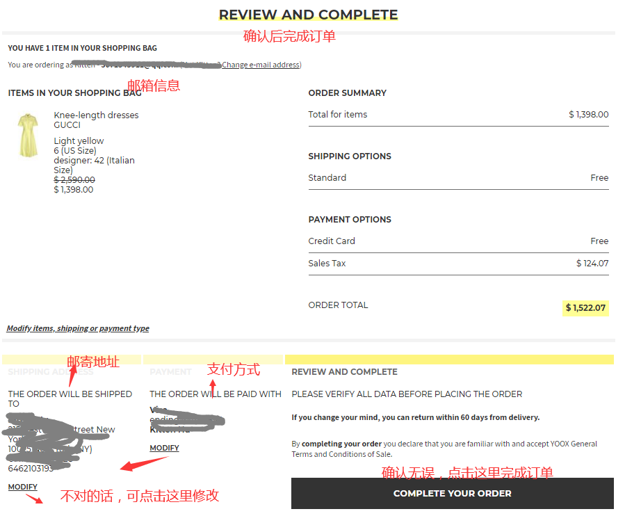This screenshot has height=516, width=641.
Task: Click Modify items, shipping or payment type
Action: click(x=78, y=328)
